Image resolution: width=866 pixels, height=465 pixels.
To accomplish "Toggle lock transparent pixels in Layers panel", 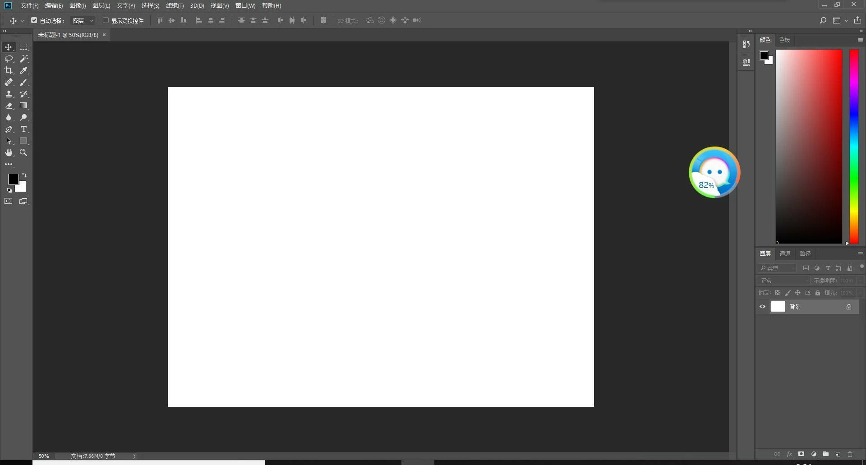I will [778, 293].
